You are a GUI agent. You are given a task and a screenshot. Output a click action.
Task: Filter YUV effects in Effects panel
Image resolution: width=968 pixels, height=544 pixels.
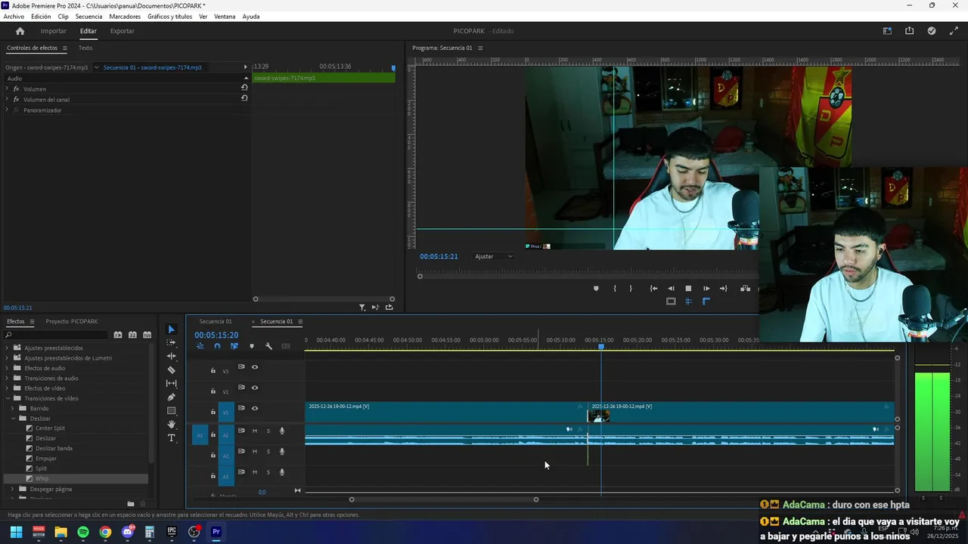147,335
